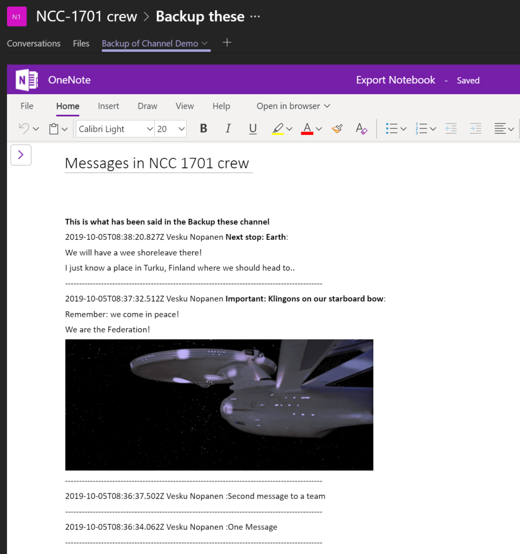Click the starship Enterprise image
The image size is (520, 554).
[x=219, y=405]
